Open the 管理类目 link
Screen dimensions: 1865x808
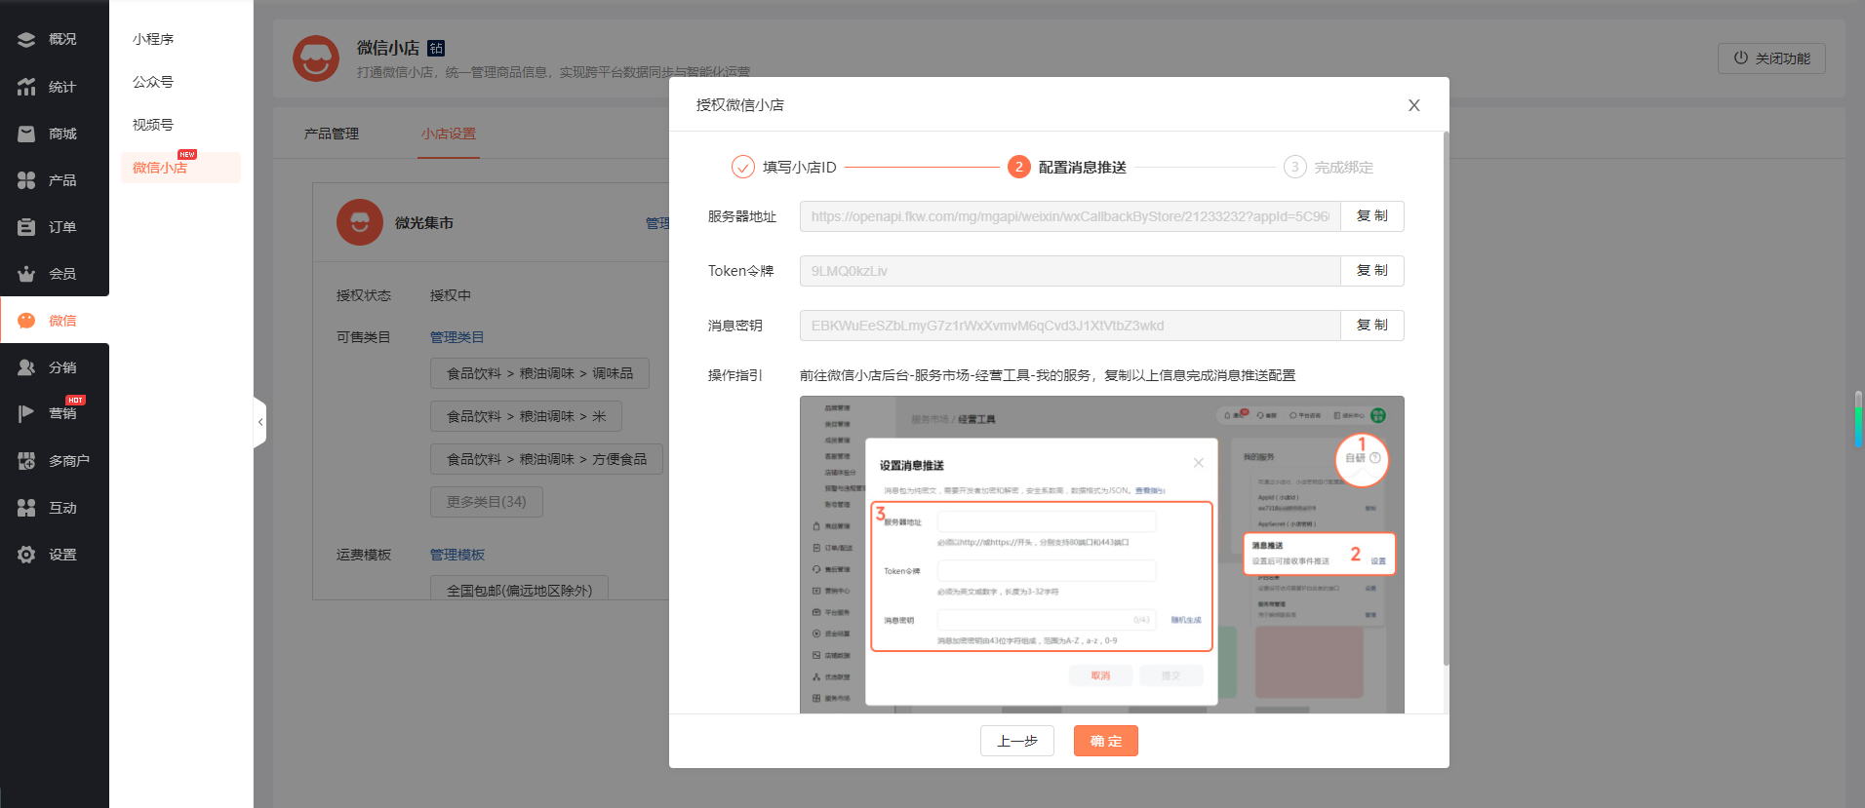click(456, 337)
